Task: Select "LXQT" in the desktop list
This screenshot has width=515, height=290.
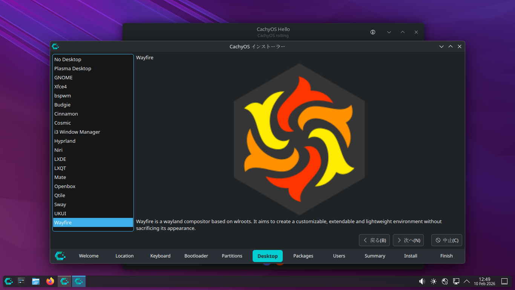Action: (x=93, y=168)
